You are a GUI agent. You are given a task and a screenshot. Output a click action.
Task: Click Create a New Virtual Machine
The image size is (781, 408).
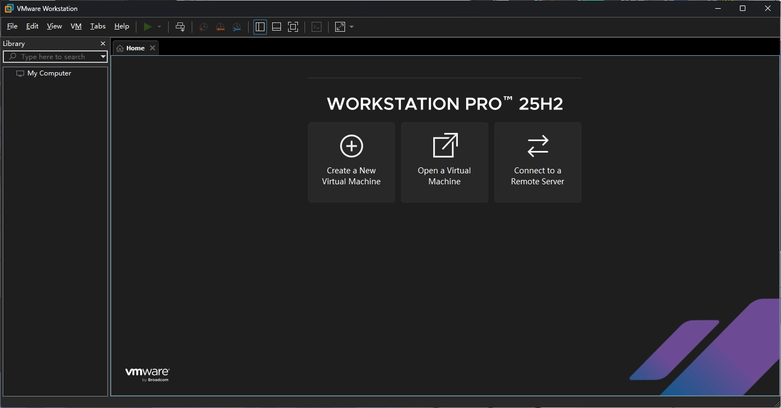click(x=351, y=162)
